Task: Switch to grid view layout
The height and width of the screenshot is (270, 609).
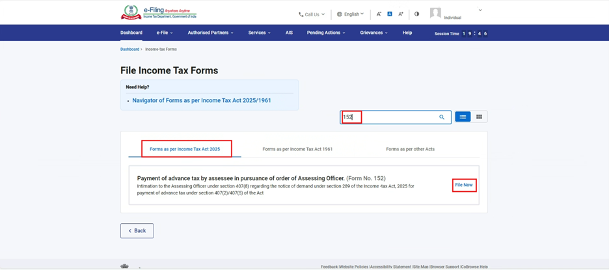Action: [x=480, y=117]
